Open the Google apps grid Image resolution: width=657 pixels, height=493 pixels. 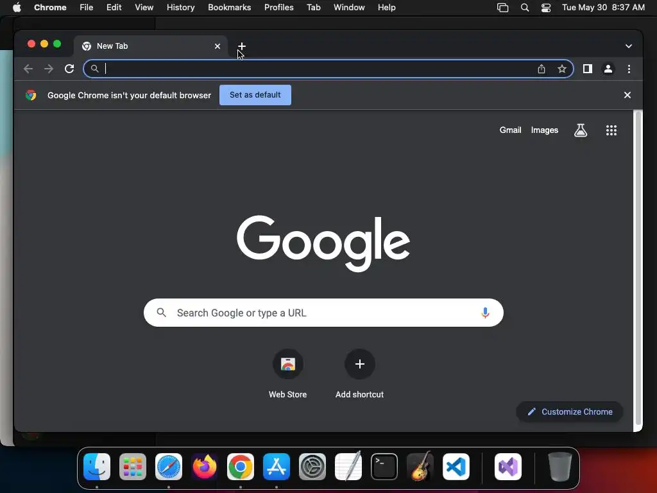pos(611,130)
